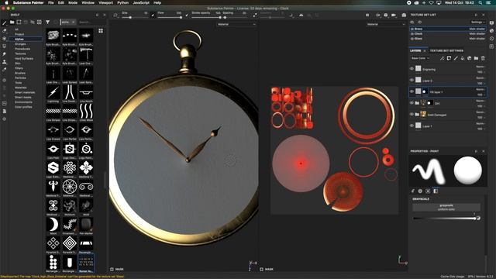The image size is (496, 279).
Task: Hide the Dirt folder layer
Action: point(412,103)
